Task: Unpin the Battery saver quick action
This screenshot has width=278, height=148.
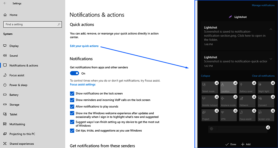Action: (x=254, y=83)
